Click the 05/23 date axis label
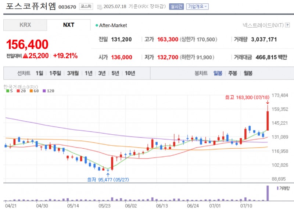This screenshot has width=294, height=209. pyautogui.click(x=104, y=206)
